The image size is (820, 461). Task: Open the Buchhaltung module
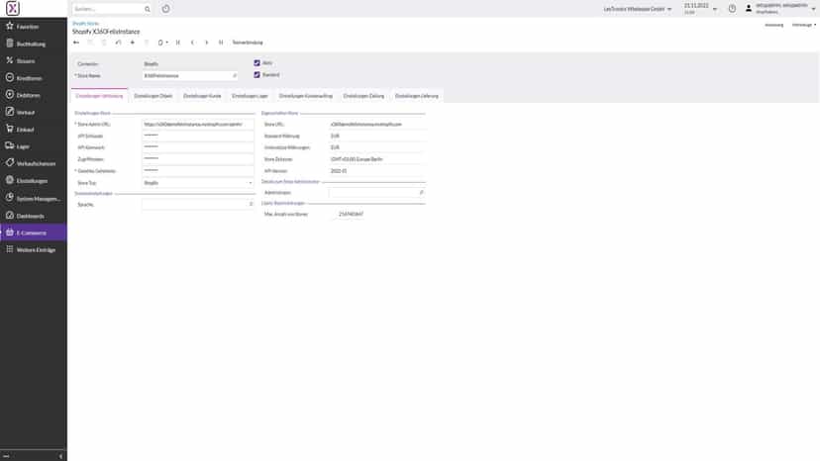coord(33,44)
